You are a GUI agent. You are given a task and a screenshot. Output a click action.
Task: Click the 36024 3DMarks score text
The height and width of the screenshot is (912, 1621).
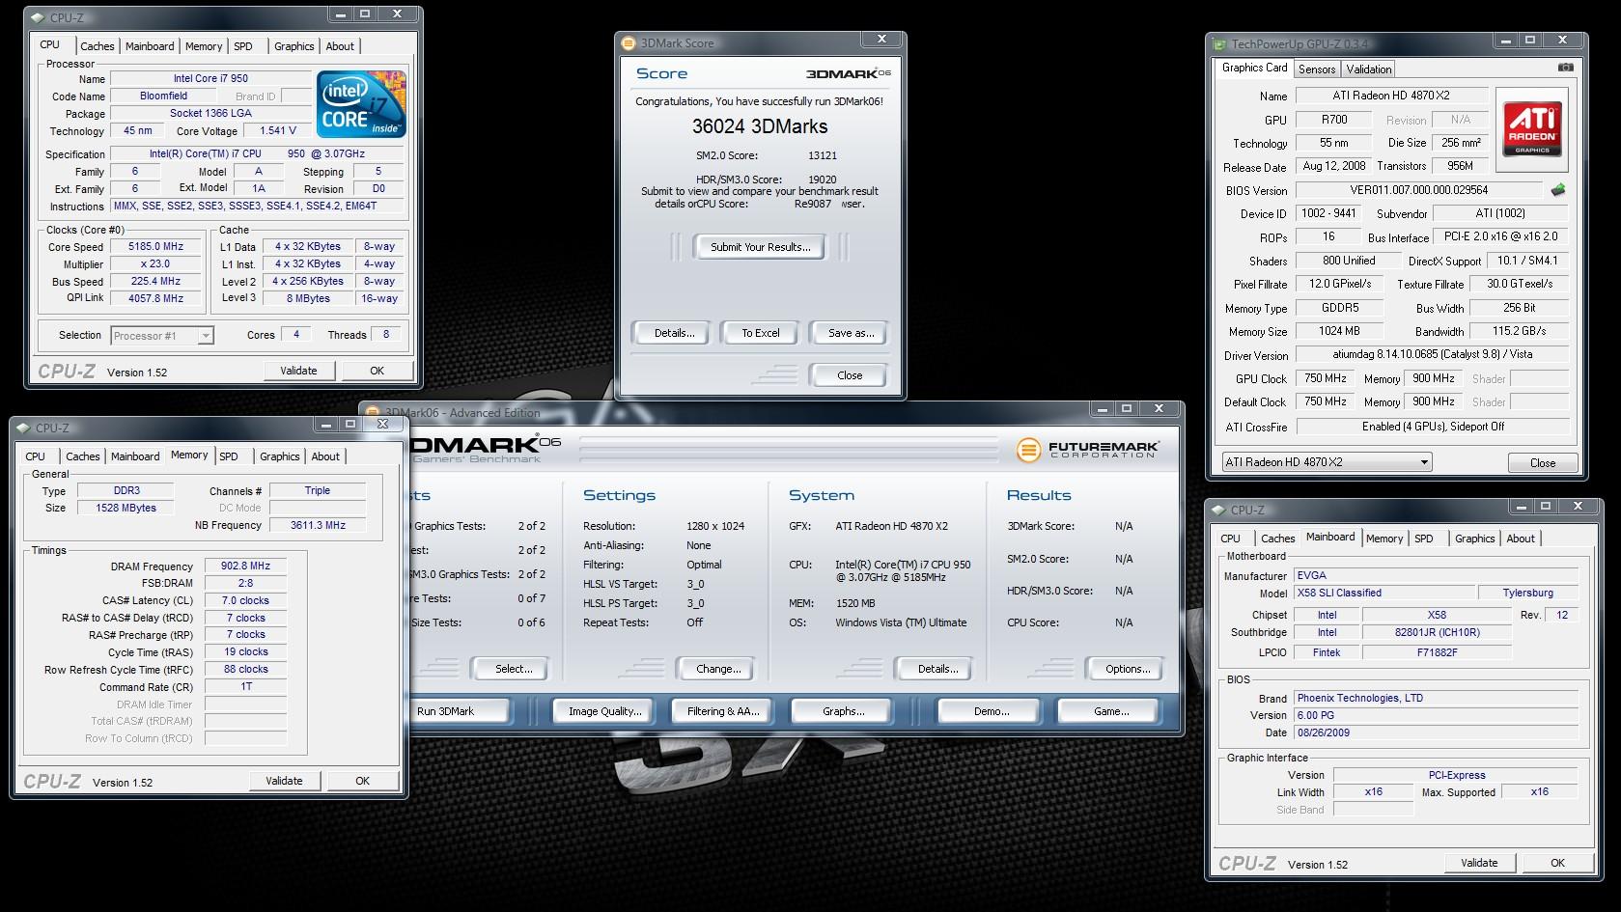click(760, 126)
